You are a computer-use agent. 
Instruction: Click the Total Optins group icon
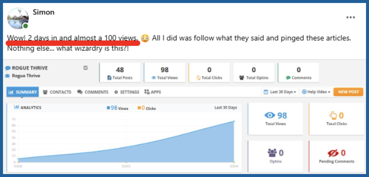242,78
